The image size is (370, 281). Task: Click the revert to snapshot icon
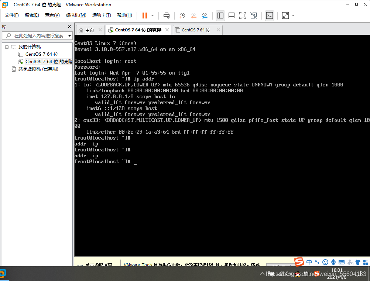click(193, 16)
